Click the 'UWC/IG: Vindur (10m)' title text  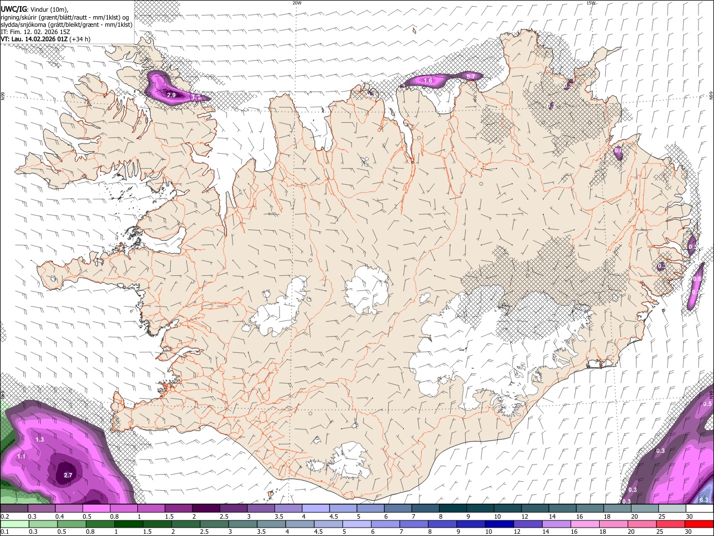[x=35, y=9]
